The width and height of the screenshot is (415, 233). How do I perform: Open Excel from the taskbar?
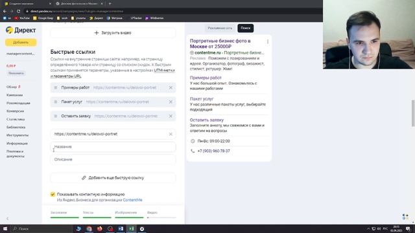[x=132, y=228]
